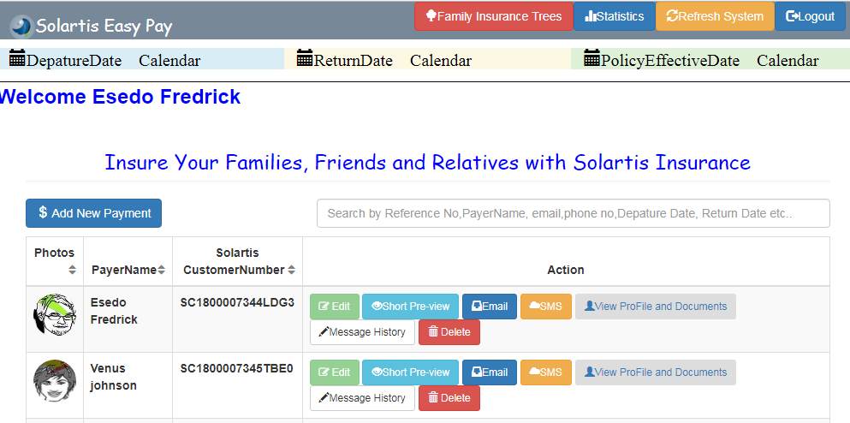Open Short Pre-view for Esedo Fredrick
Image resolution: width=850 pixels, height=423 pixels.
tap(410, 307)
